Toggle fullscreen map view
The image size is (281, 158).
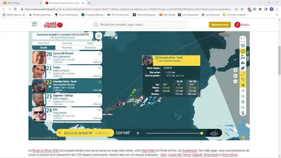(243, 40)
